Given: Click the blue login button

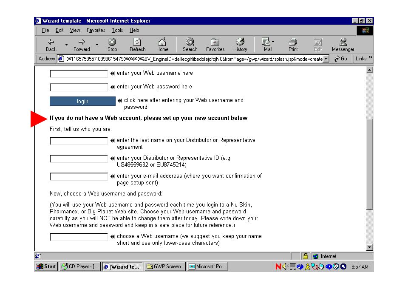Looking at the screenshot, I should (82, 101).
